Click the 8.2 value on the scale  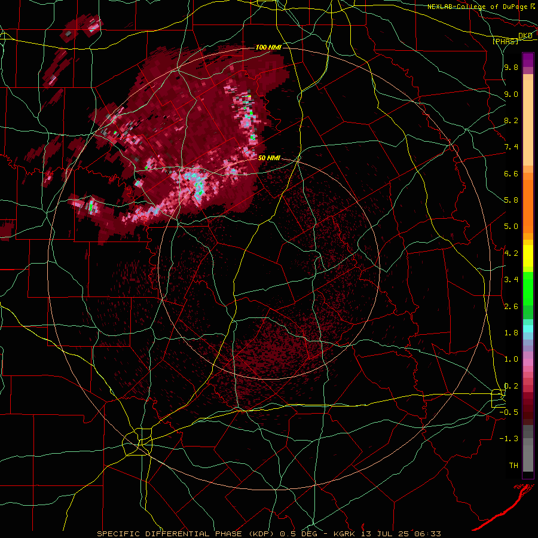click(x=511, y=120)
